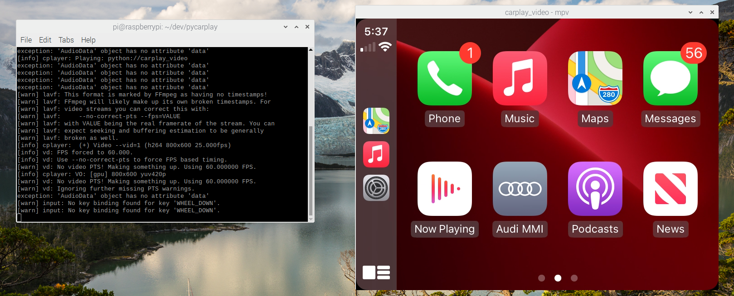Close the pycarplay terminal window

click(307, 27)
